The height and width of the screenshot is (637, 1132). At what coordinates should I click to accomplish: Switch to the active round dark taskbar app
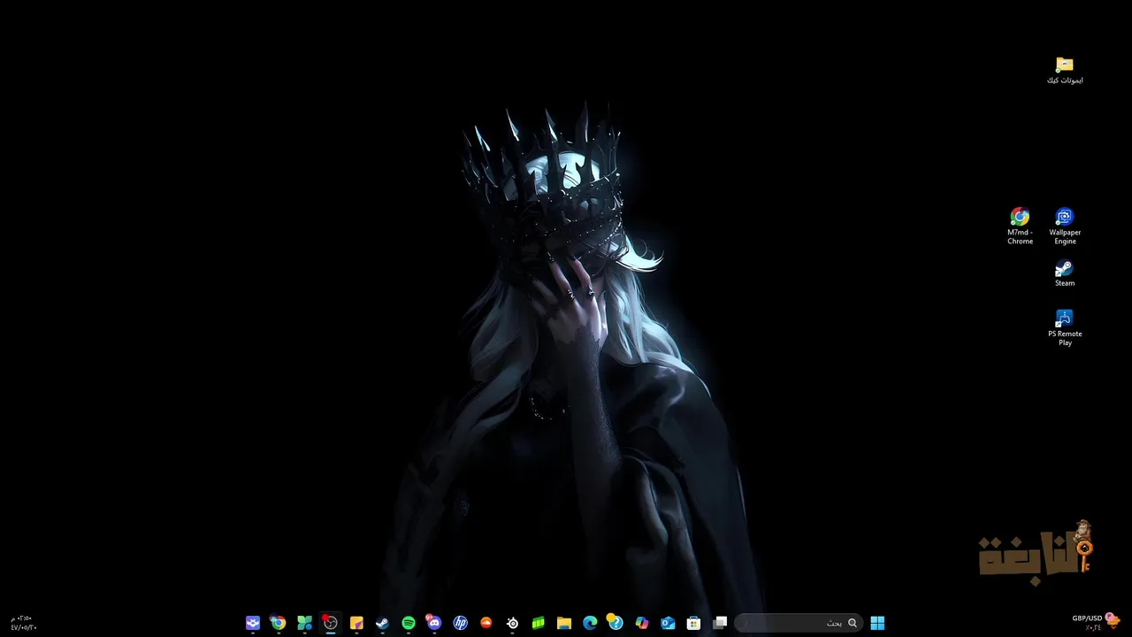point(330,623)
